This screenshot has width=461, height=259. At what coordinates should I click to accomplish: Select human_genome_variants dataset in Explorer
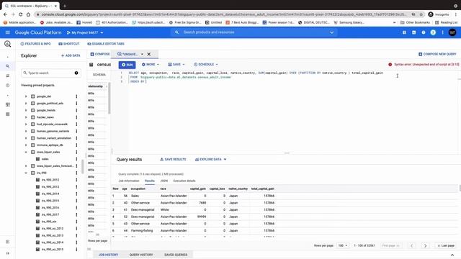(53, 131)
